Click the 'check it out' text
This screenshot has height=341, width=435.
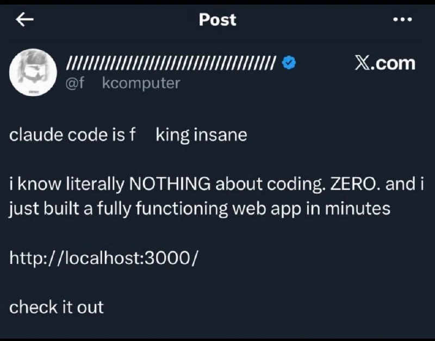tap(56, 307)
